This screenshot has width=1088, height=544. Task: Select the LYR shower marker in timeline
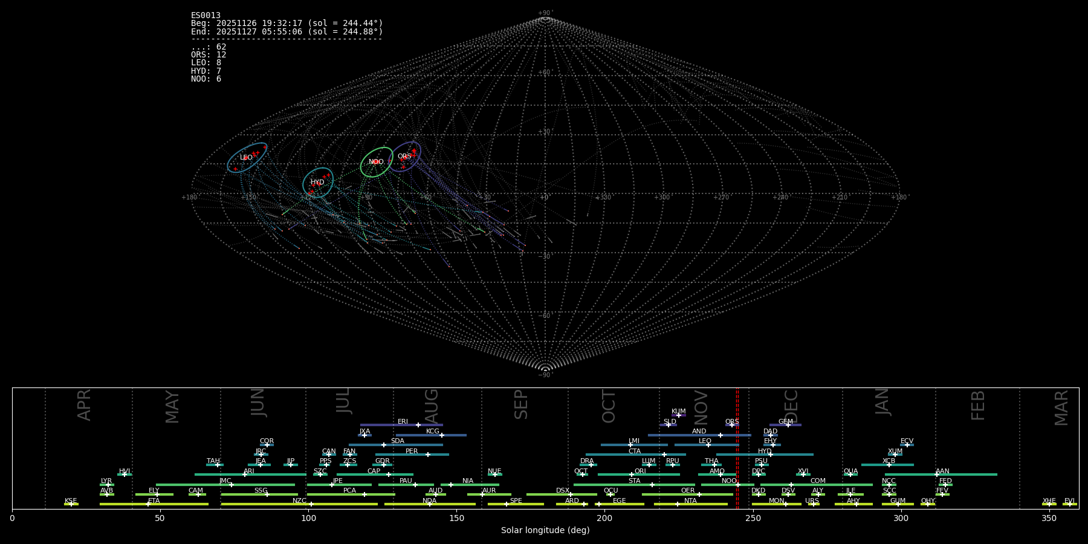(x=108, y=485)
